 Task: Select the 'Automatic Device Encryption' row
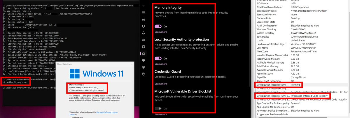pos(302,111)
